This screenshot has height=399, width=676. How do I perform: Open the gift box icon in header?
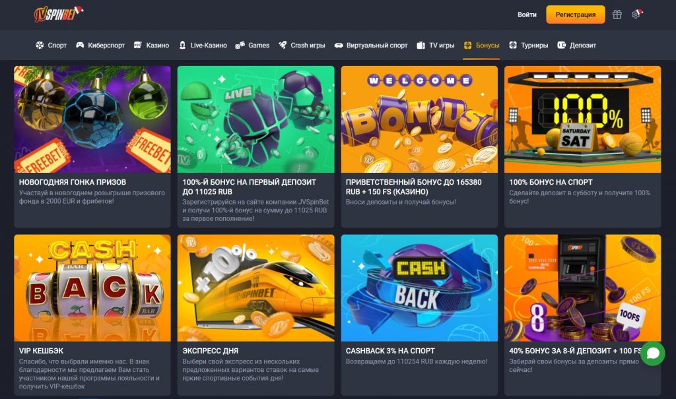[x=617, y=15]
